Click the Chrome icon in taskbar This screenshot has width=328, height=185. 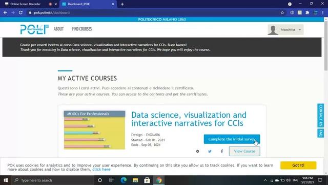point(159,180)
